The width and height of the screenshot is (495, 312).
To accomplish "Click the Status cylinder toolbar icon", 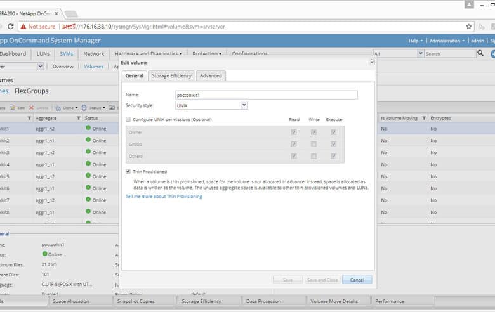I will (84, 108).
